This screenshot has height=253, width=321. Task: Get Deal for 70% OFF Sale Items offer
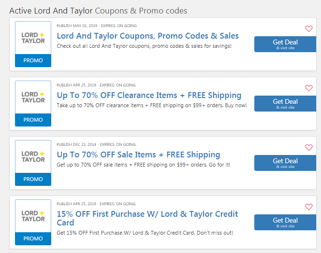pos(285,163)
